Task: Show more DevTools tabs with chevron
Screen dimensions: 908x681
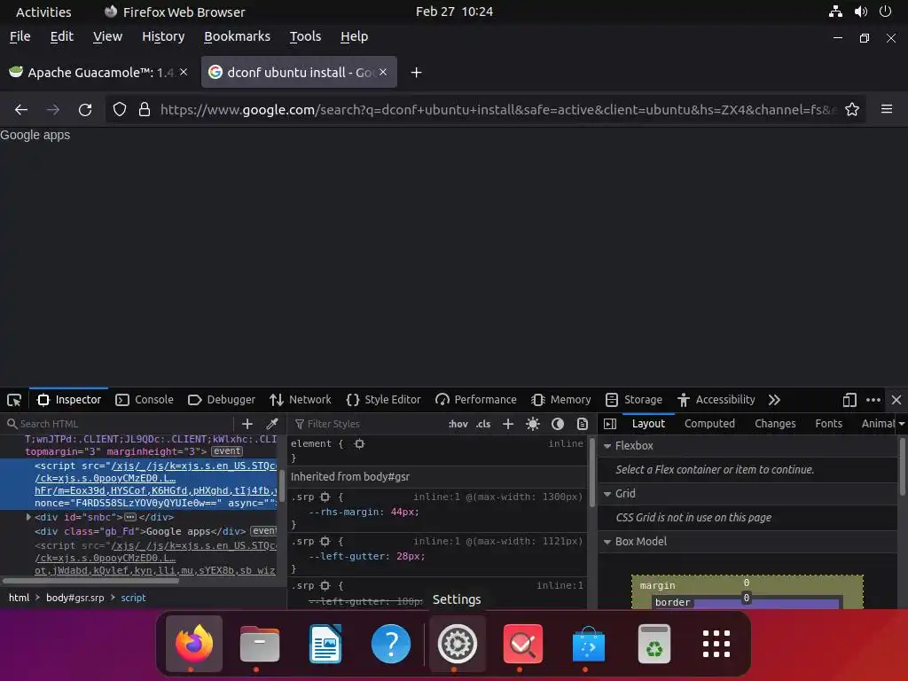Action: tap(774, 400)
